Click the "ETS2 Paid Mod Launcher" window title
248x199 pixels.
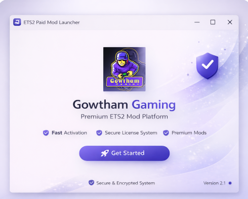click(52, 22)
